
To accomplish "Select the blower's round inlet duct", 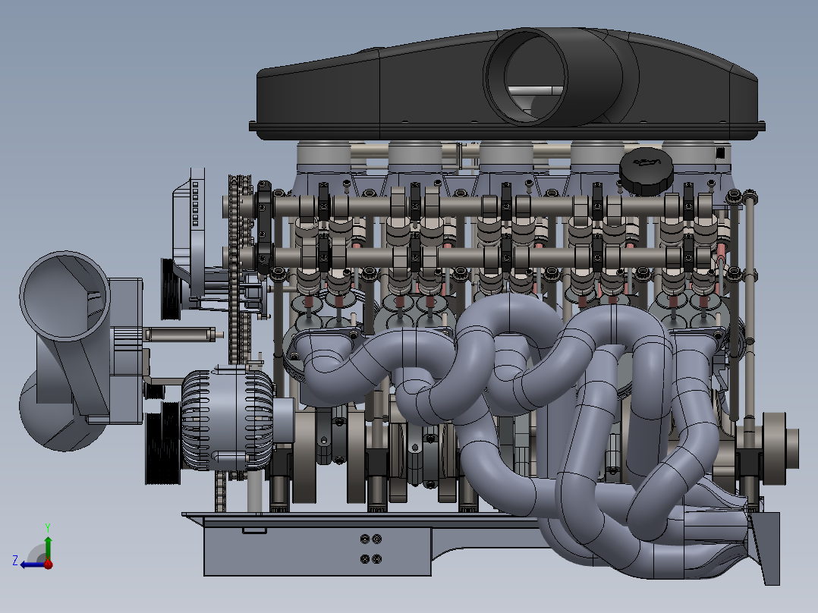I will [64, 295].
